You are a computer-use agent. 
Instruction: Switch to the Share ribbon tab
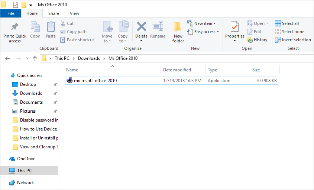click(x=54, y=13)
